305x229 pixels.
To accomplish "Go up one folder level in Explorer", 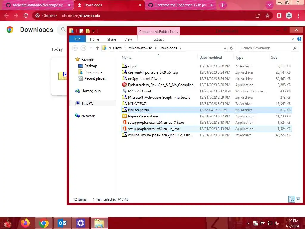I will [97, 48].
